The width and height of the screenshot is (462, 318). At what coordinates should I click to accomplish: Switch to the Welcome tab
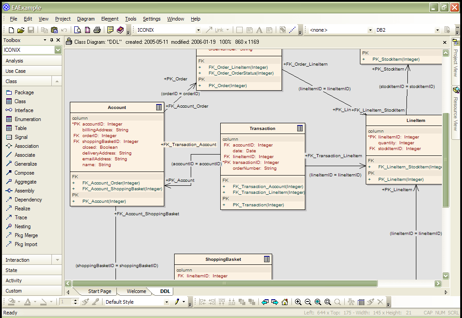136,291
